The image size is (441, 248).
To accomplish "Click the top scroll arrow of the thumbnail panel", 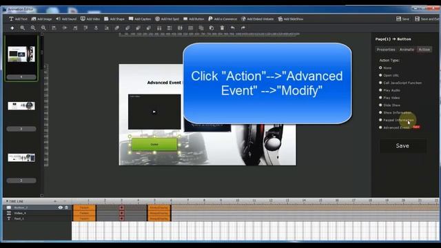I will click(42, 34).
